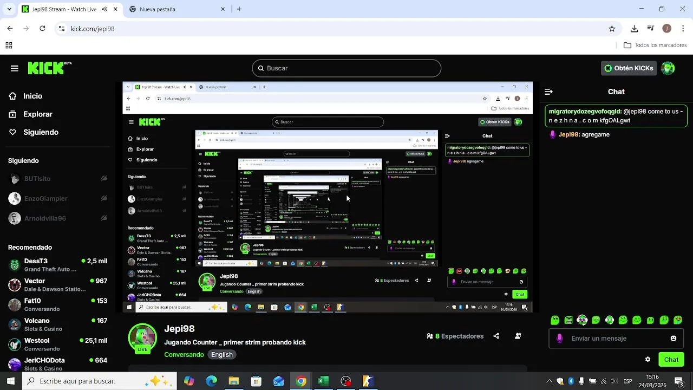Close the Nueva pestaña tab
This screenshot has height=390, width=693.
click(x=223, y=9)
